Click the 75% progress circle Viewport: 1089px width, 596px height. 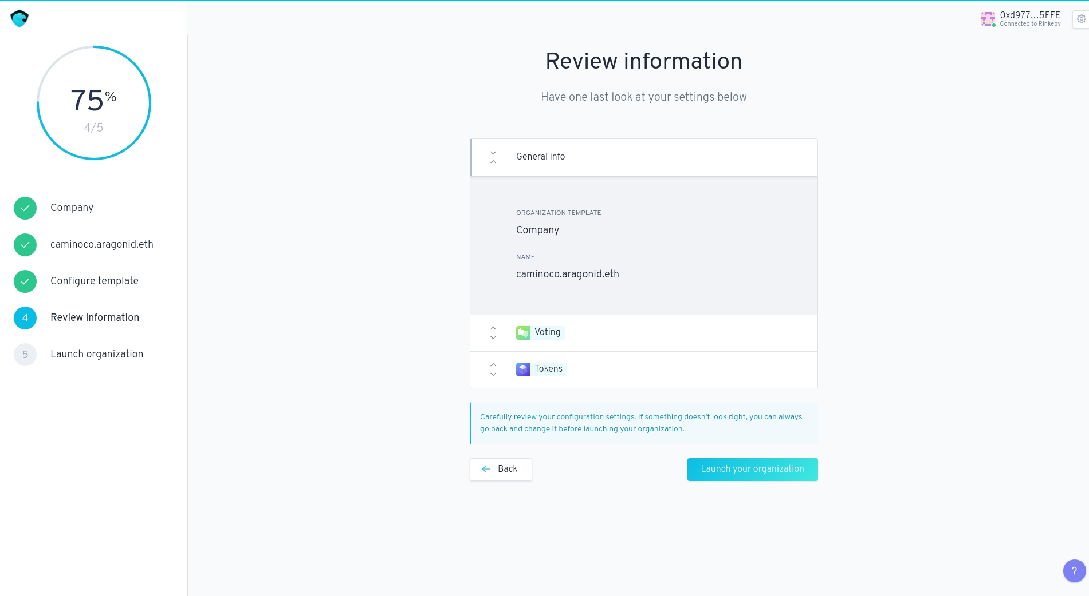click(x=94, y=103)
